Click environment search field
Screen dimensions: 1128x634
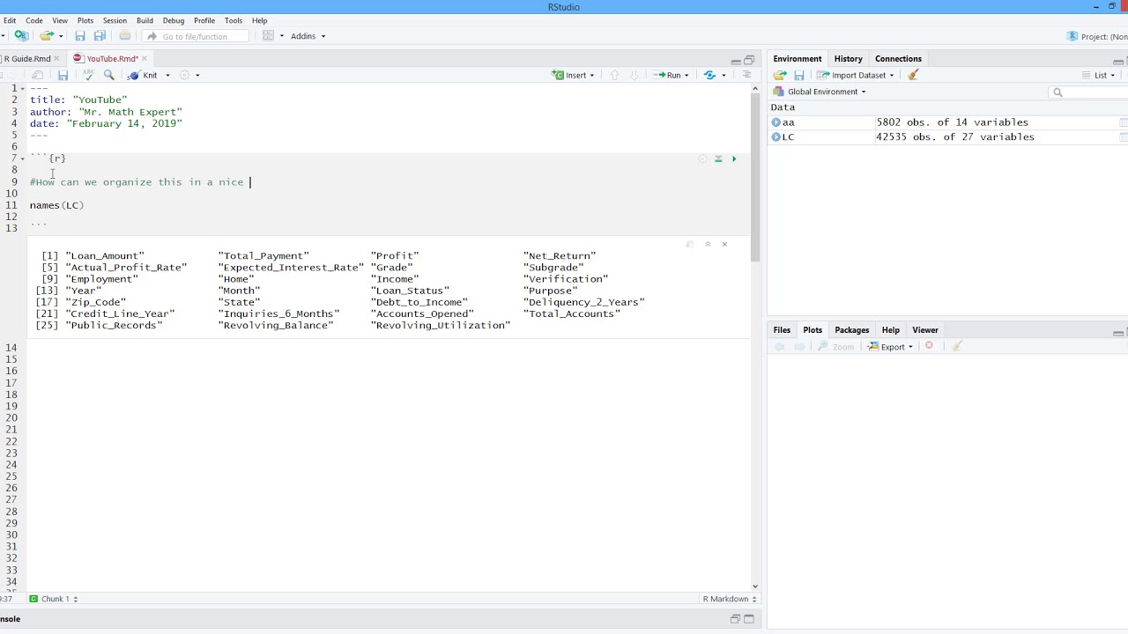pos(1088,92)
